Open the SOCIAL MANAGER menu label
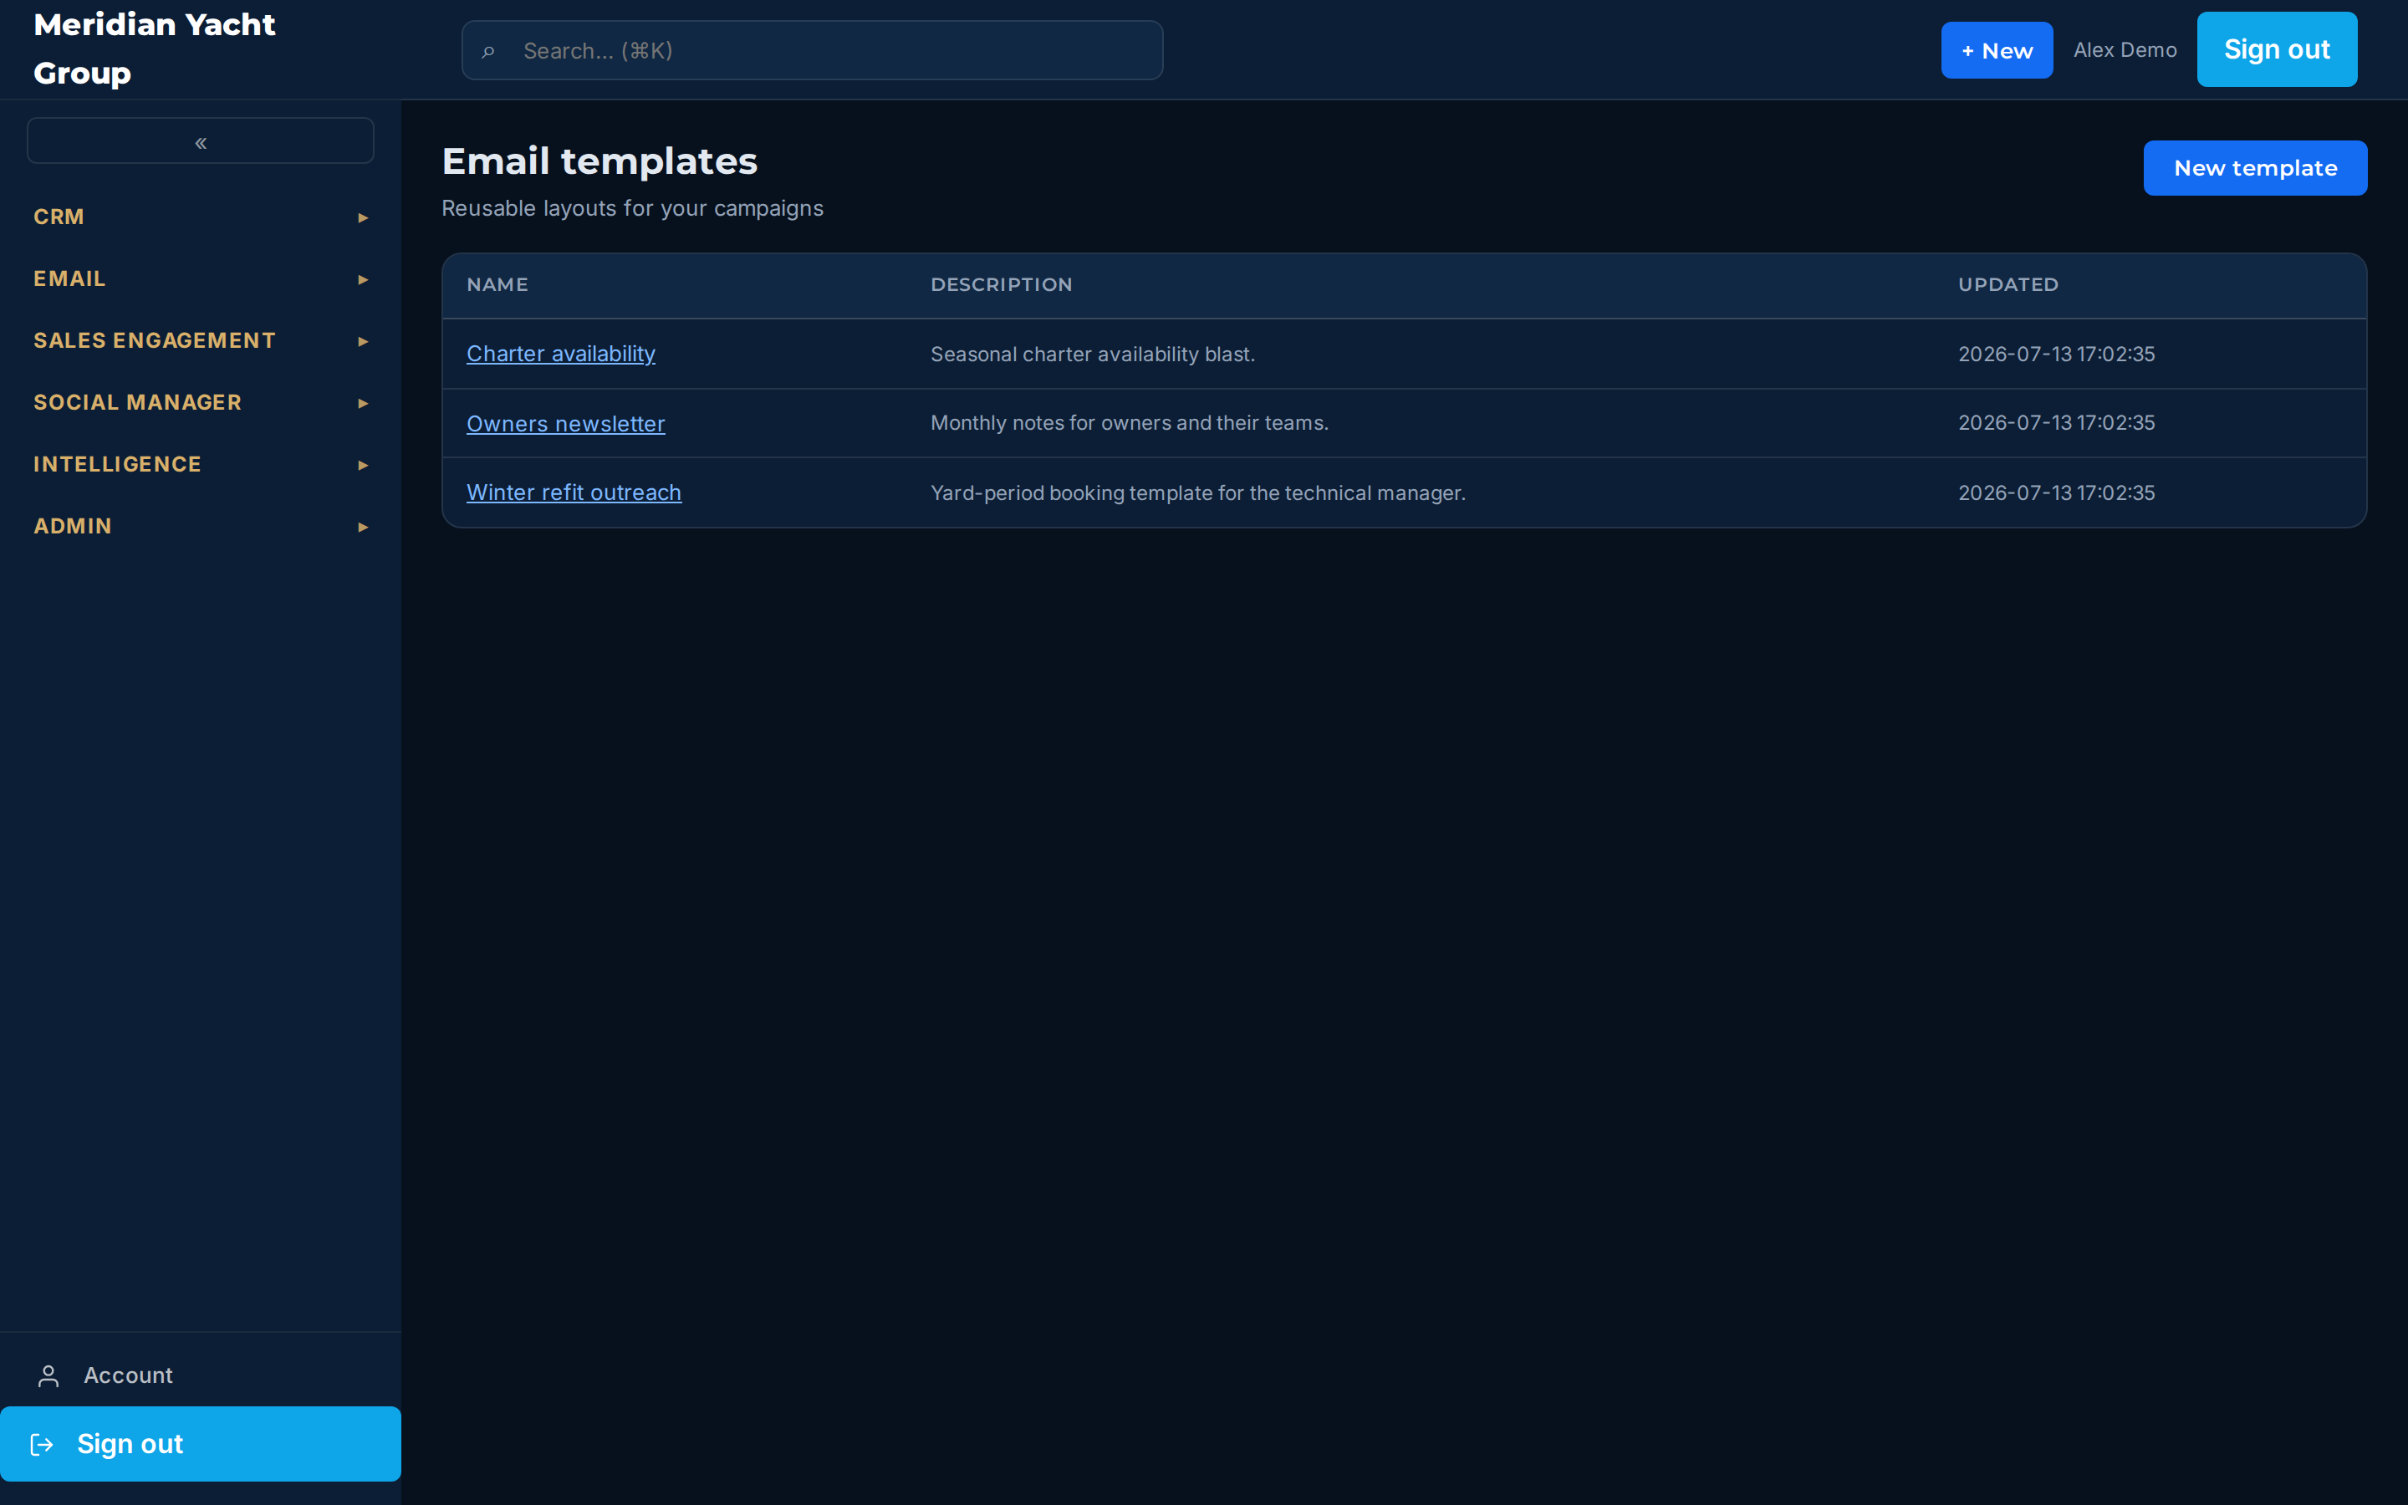 (x=137, y=402)
